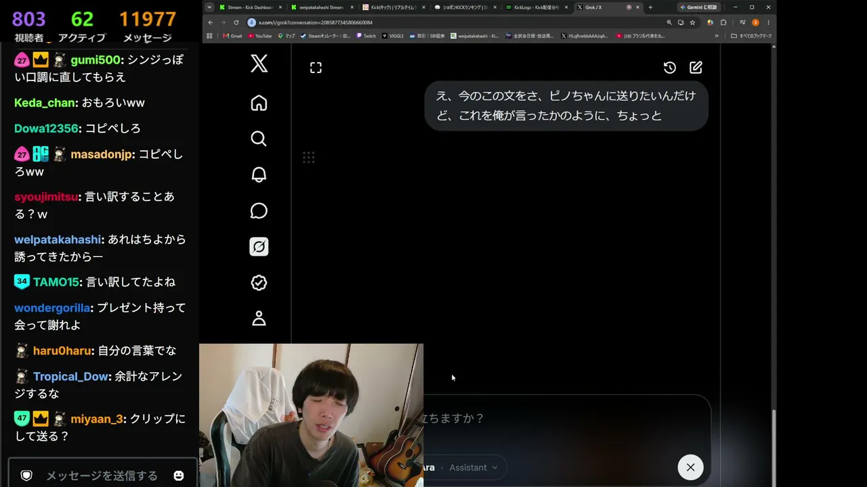This screenshot has width=867, height=487.
Task: Open the Twitch bookmark
Action: click(x=366, y=36)
